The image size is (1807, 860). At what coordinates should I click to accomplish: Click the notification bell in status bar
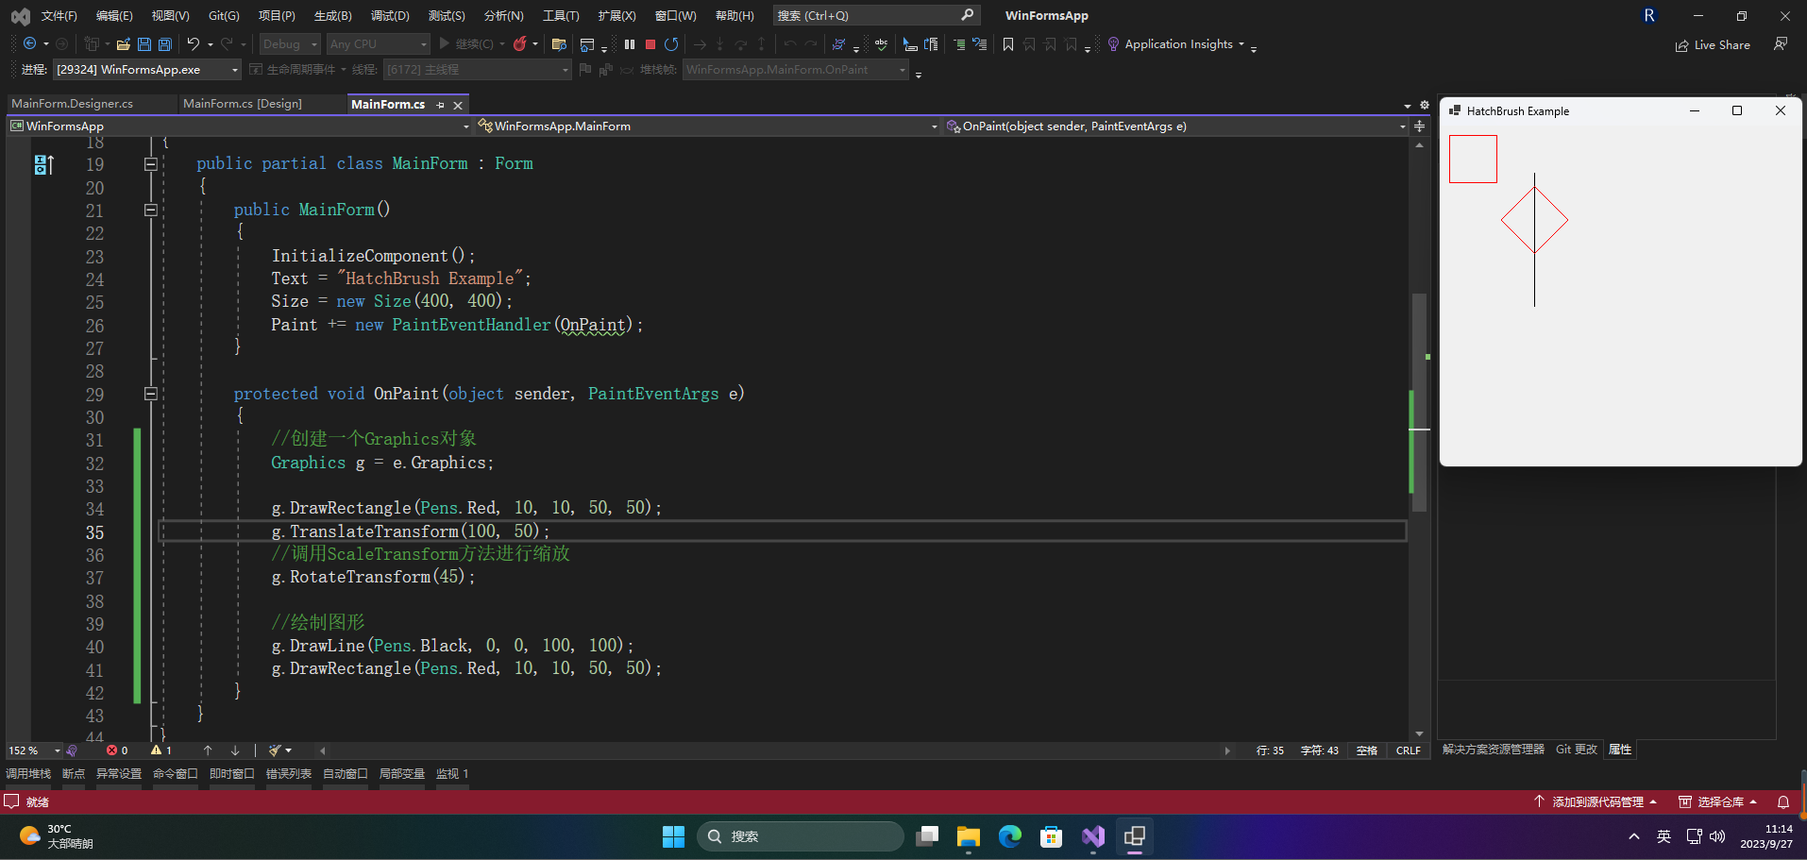[1783, 801]
